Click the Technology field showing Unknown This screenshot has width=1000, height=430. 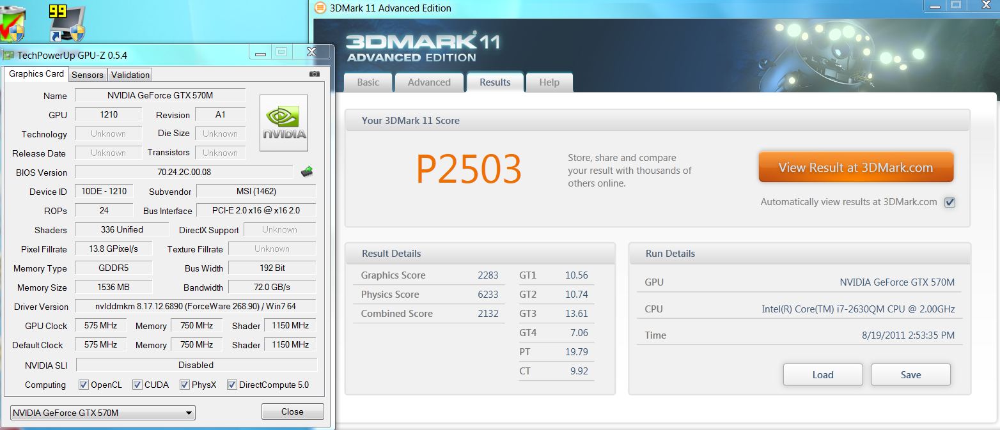pyautogui.click(x=109, y=134)
